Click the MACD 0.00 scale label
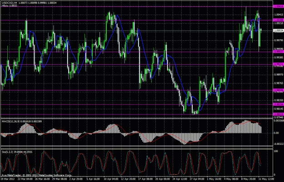Image resolution: width=284 pixels, height=182 pixels. click(276, 133)
